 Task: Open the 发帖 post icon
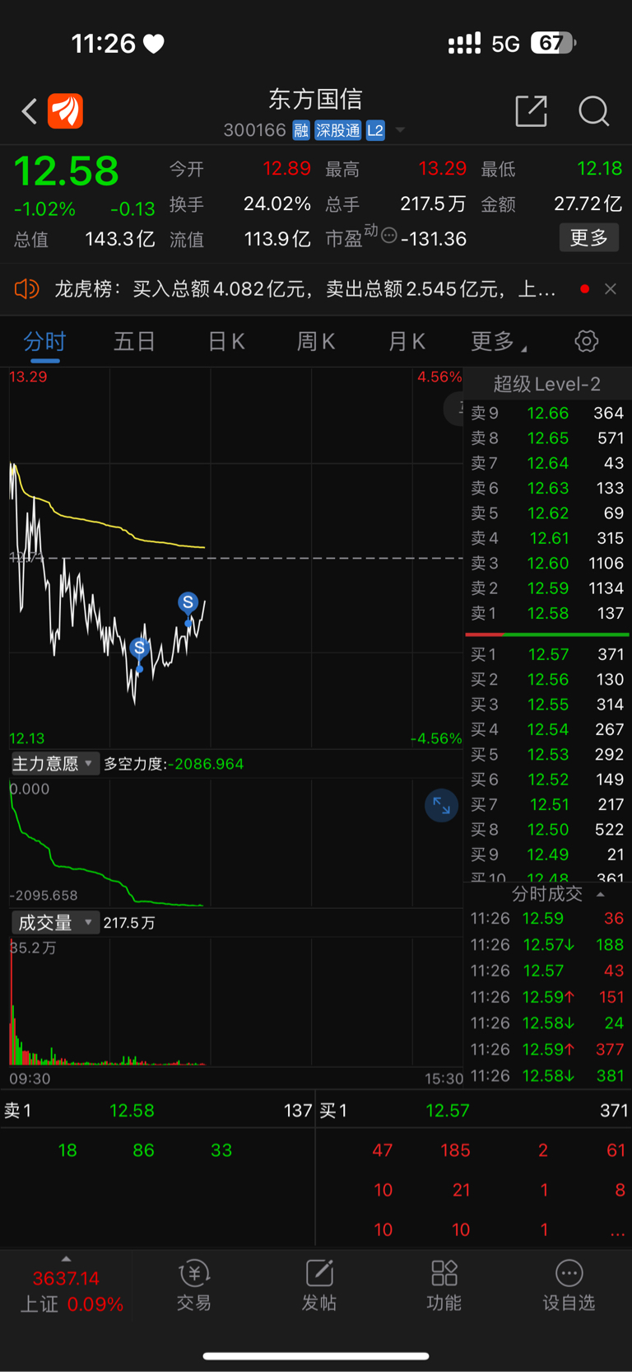pos(319,1285)
